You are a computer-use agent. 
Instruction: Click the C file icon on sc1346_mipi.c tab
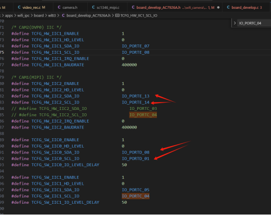pos(93,7)
